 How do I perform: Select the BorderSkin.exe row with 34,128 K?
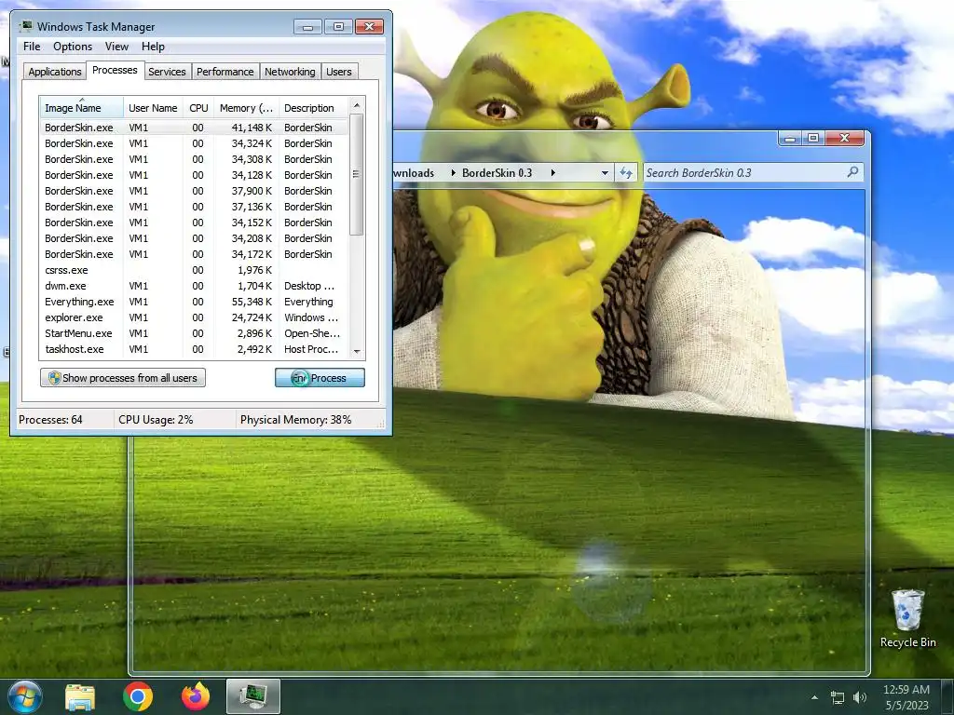(x=194, y=175)
